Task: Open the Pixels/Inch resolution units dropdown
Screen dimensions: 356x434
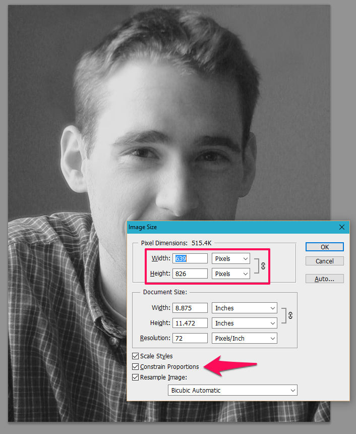Action: [x=245, y=338]
